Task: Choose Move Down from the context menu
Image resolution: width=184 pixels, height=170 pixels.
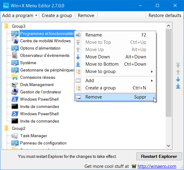Action: (x=115, y=57)
